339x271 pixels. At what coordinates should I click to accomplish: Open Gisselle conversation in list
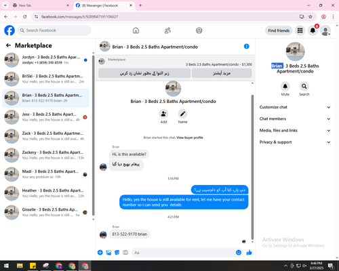(x=46, y=212)
